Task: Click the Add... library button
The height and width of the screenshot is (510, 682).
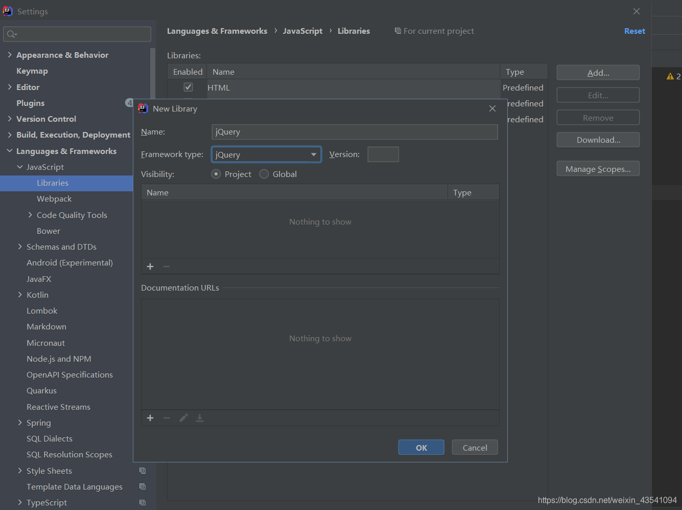Action: [x=598, y=73]
